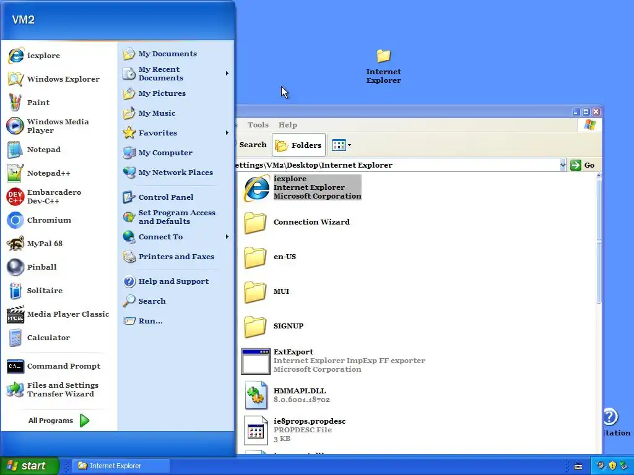634x475 pixels.
Task: Open Help and Support
Action: point(176,281)
